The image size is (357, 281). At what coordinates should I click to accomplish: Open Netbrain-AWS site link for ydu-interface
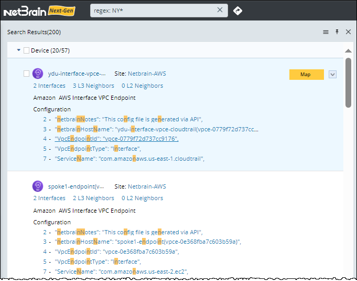point(147,74)
